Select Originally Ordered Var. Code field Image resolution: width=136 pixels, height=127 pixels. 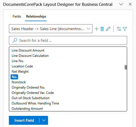click(x=33, y=93)
